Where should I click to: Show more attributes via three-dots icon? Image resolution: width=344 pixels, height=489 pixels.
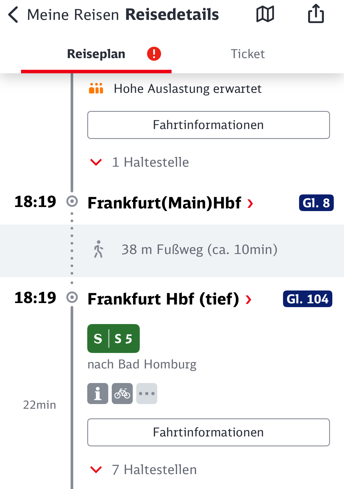[147, 394]
